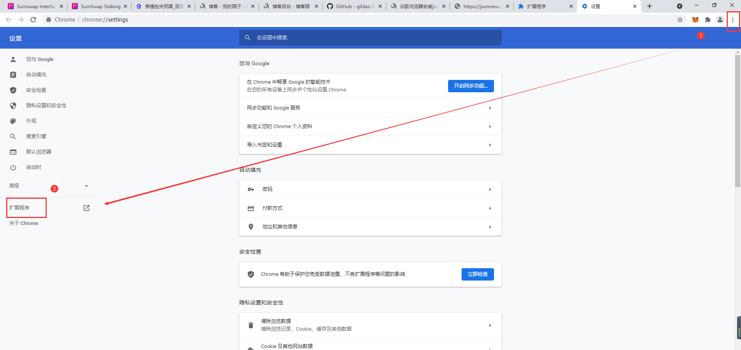Click the 付款方式 credit card icon
The height and width of the screenshot is (350, 741).
coord(251,208)
